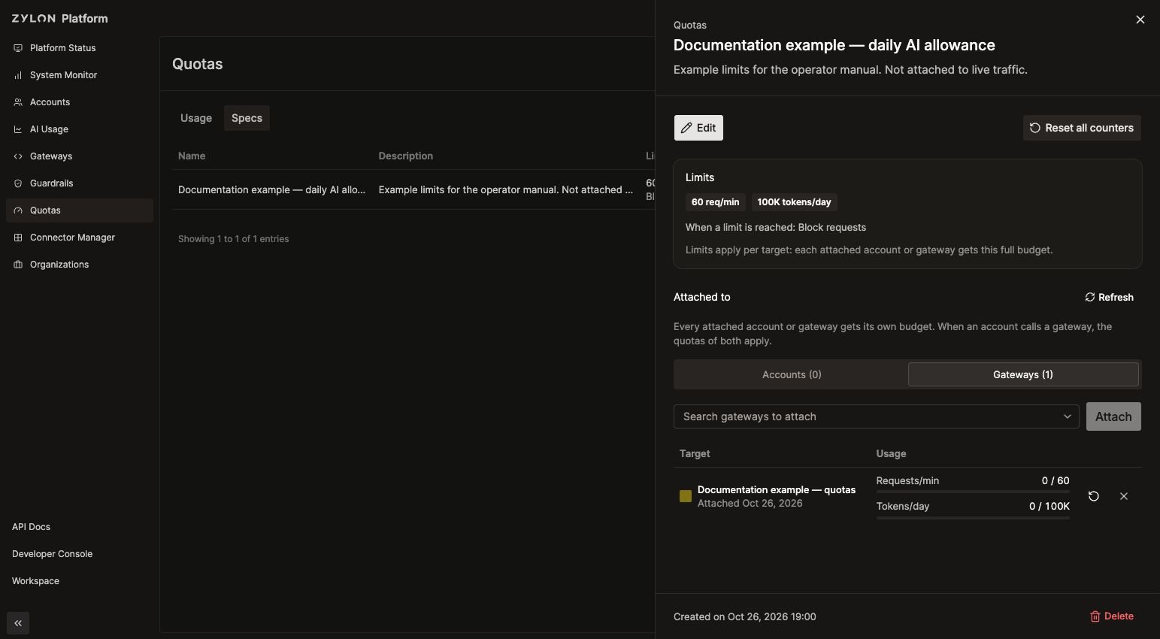Click the row description cell text
Image resolution: width=1160 pixels, height=639 pixels.
(506, 189)
